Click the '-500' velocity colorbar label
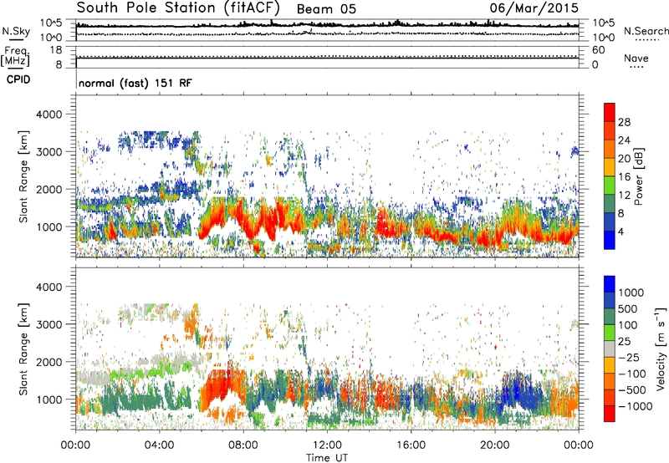The image size is (669, 463). click(632, 390)
